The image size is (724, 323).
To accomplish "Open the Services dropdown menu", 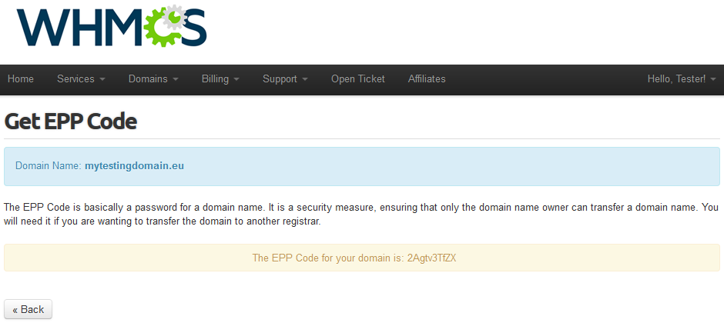I will (81, 78).
